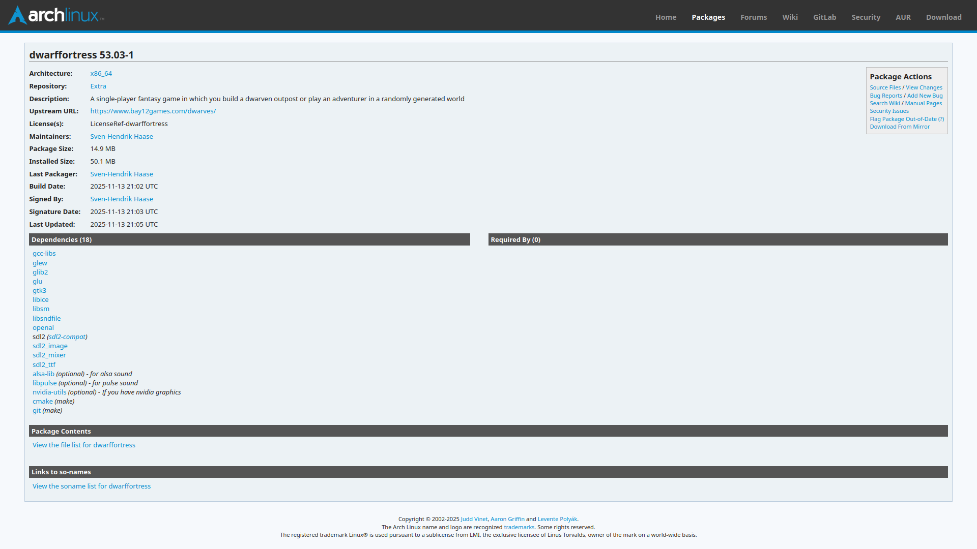Open the Wiki navigation link
The width and height of the screenshot is (977, 549).
790,17
